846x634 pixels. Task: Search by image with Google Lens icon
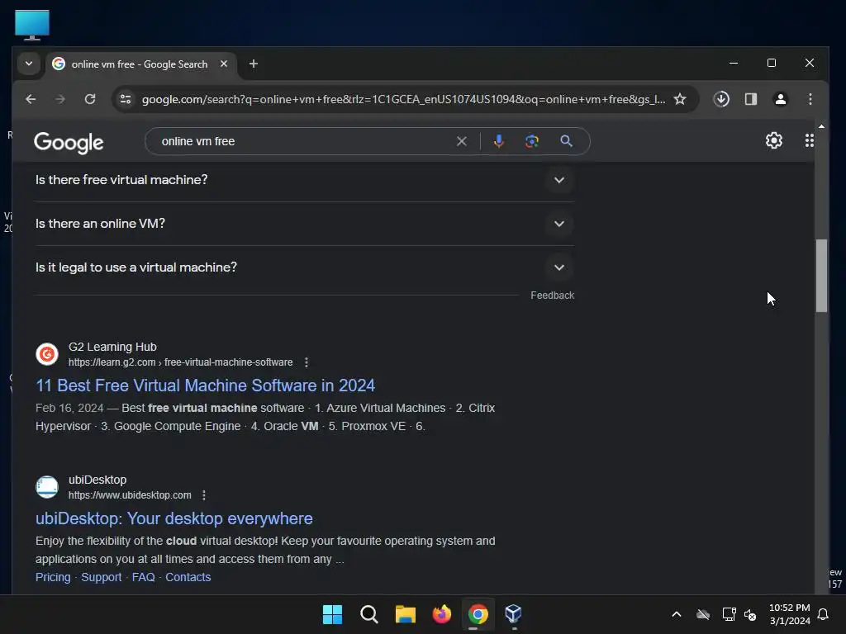(x=532, y=141)
